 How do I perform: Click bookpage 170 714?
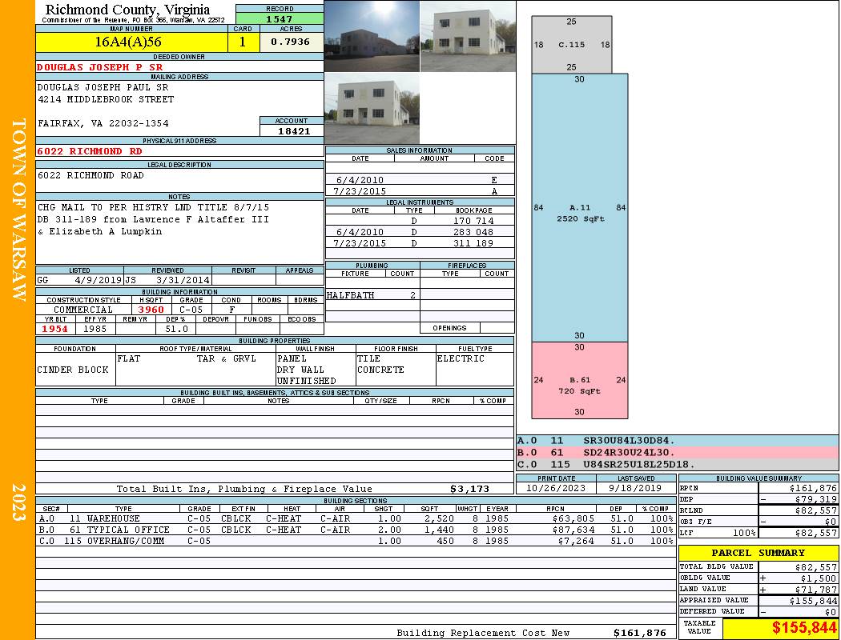pyautogui.click(x=473, y=221)
